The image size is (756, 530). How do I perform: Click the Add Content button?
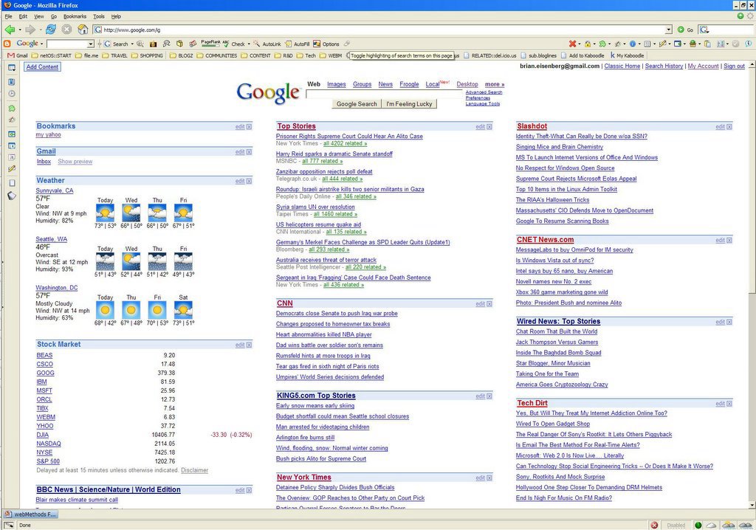point(42,67)
